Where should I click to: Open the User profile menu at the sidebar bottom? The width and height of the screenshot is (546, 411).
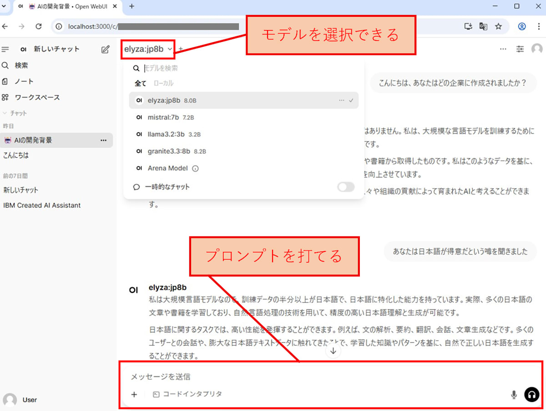point(20,400)
